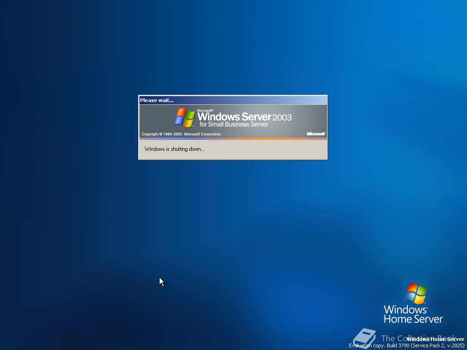Click the Windows flag logo in the dialog banner
This screenshot has height=350, width=467.
point(185,118)
